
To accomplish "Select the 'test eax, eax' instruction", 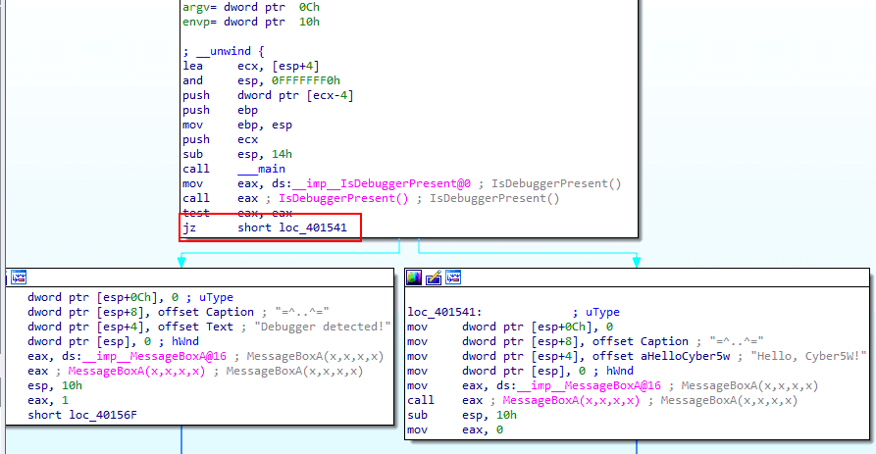I will click(237, 213).
